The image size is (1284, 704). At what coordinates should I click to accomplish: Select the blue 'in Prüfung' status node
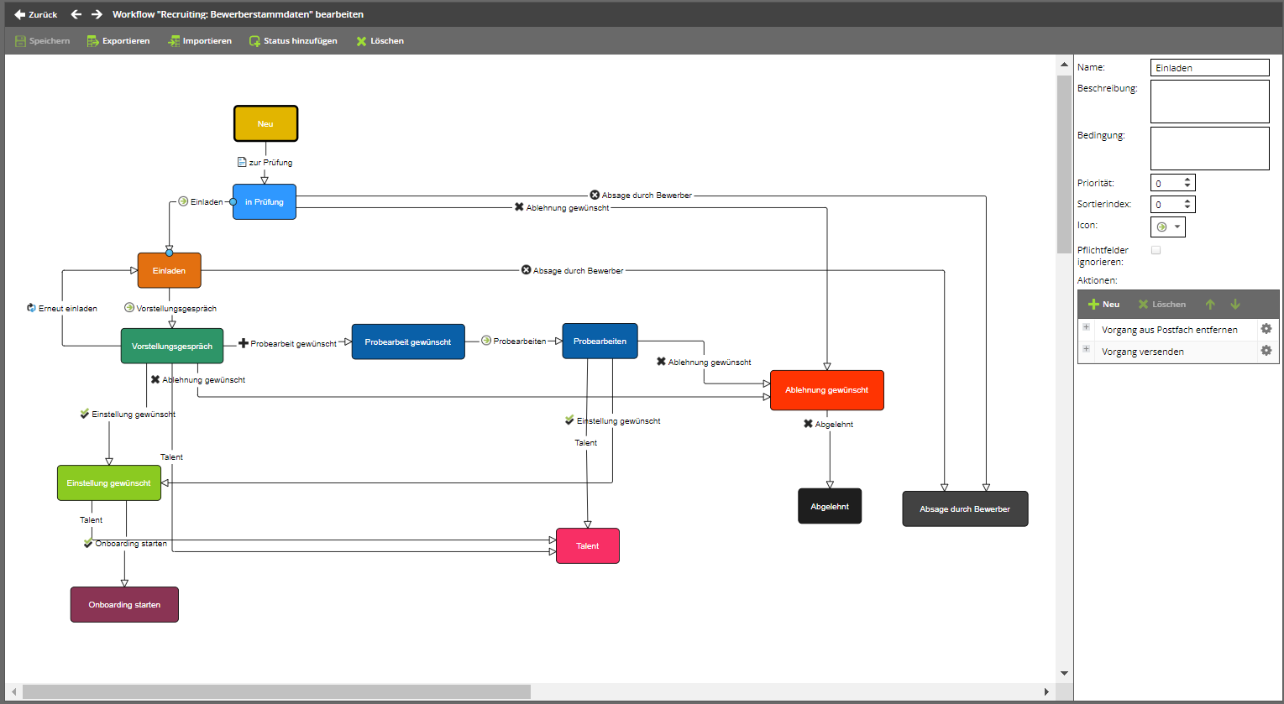(x=265, y=202)
